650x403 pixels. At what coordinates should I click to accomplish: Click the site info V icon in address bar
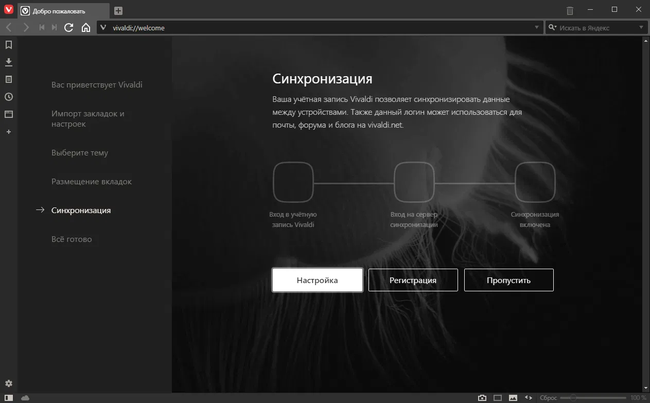(x=103, y=28)
